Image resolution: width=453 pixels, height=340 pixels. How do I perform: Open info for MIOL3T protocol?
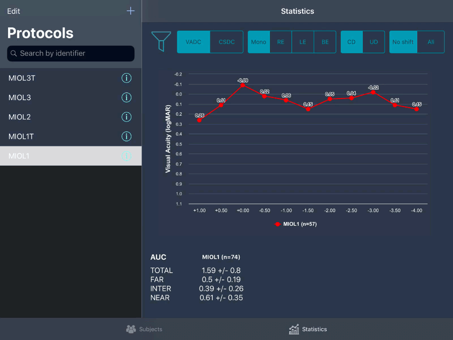(126, 78)
